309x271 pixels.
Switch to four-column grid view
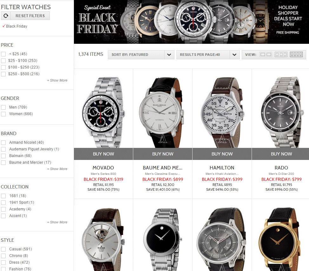pos(296,54)
